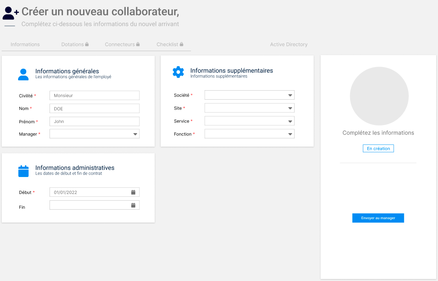
Task: Click the En création status button
Action: 378,148
